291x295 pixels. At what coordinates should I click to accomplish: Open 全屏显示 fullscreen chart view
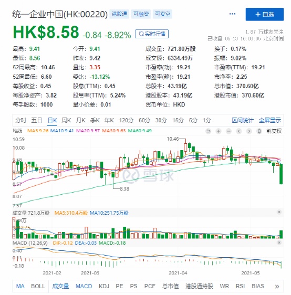tap(270, 120)
